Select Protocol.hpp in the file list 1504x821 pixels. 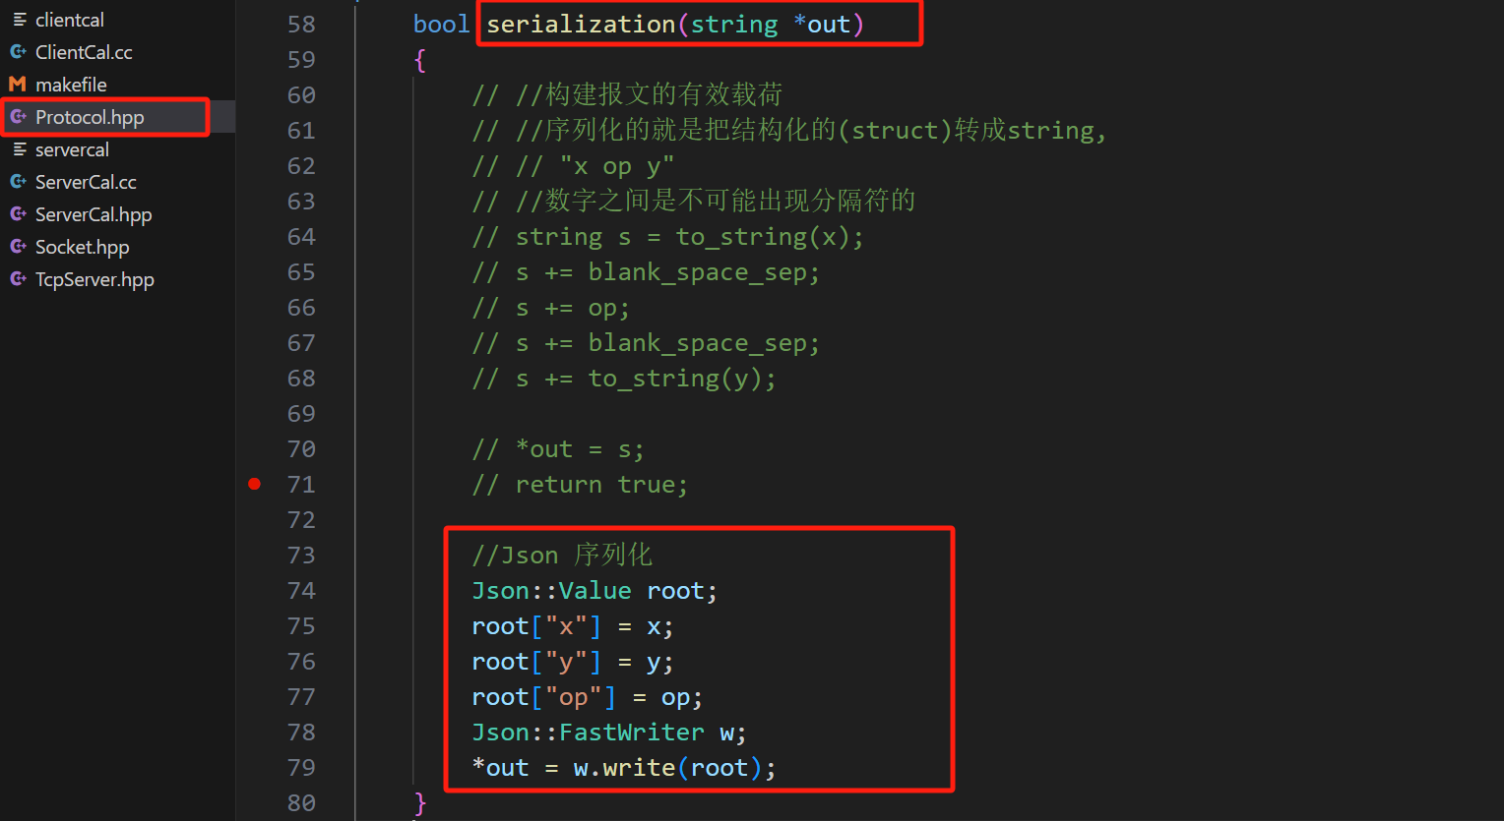[x=90, y=117]
